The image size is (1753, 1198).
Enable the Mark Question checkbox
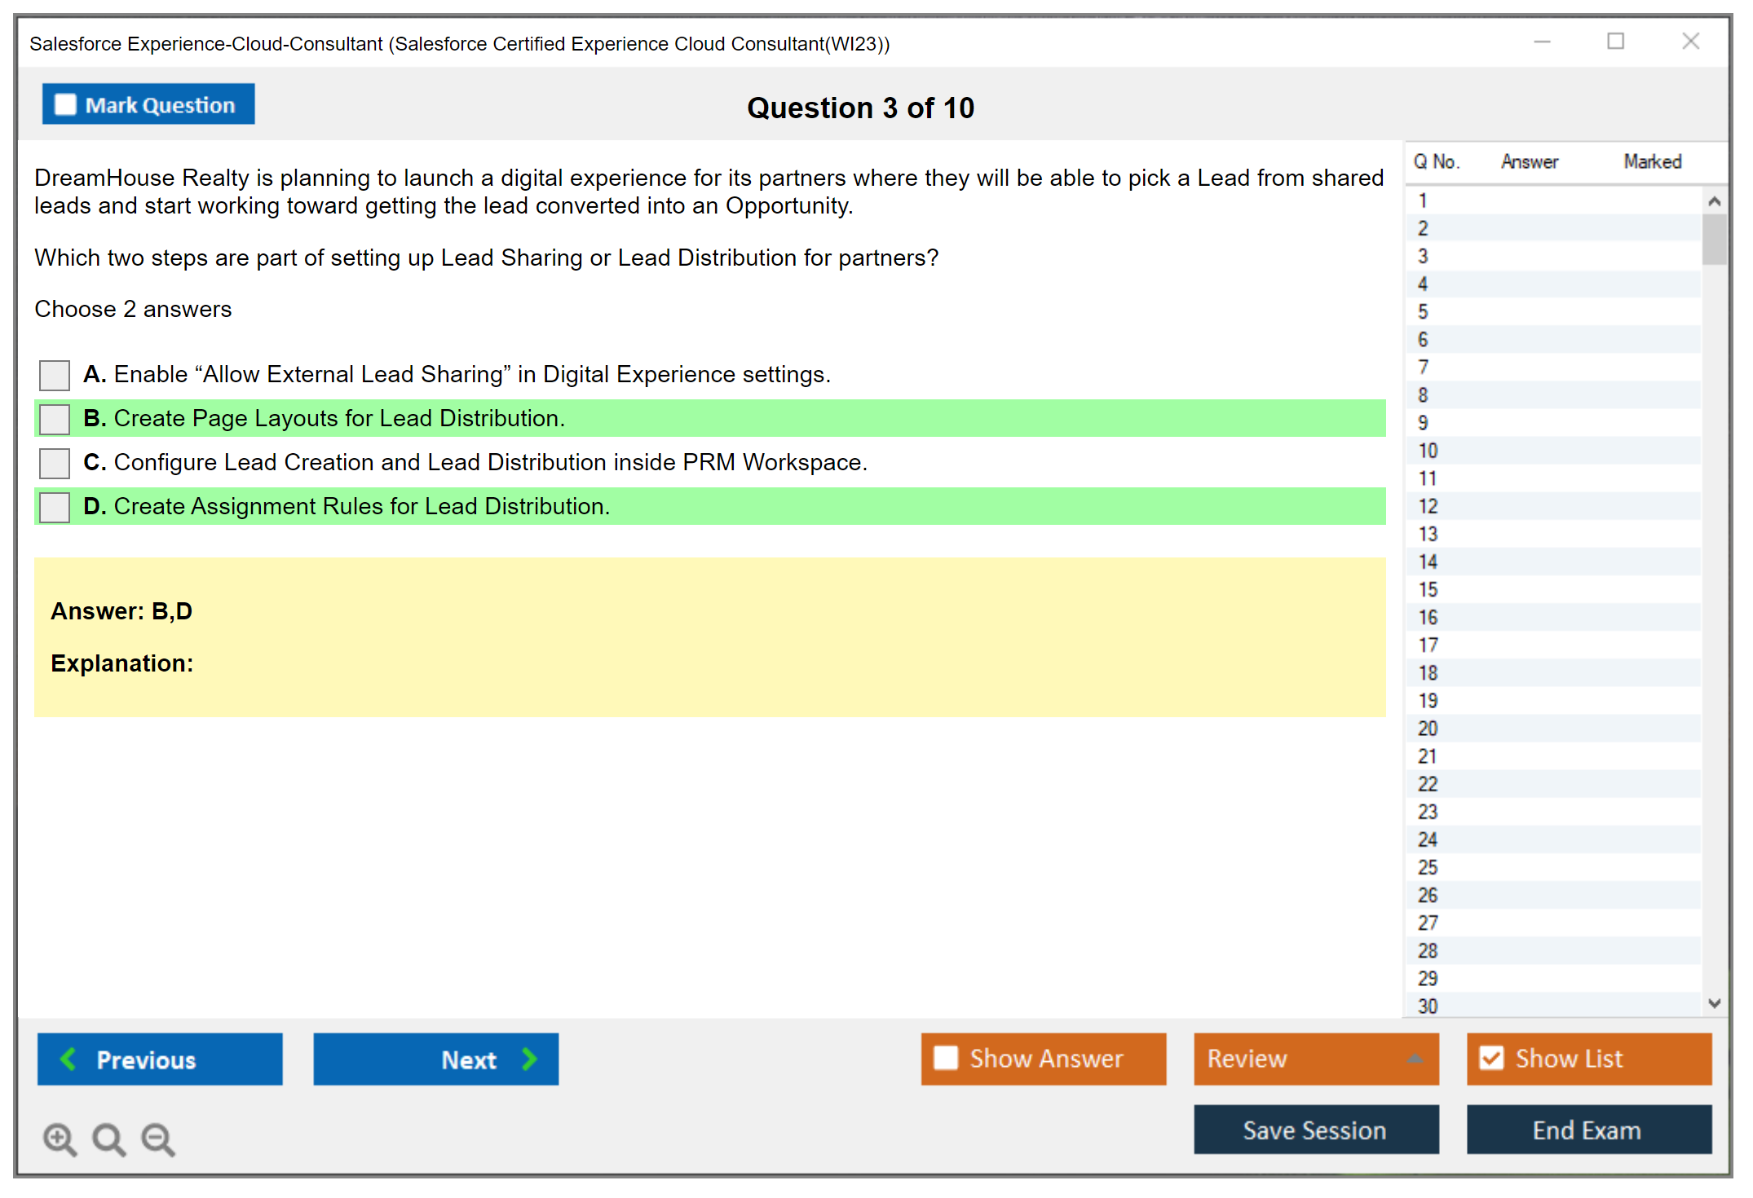coord(65,105)
